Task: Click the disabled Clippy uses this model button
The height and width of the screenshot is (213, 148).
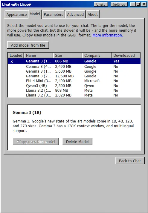Action: (x=36, y=142)
